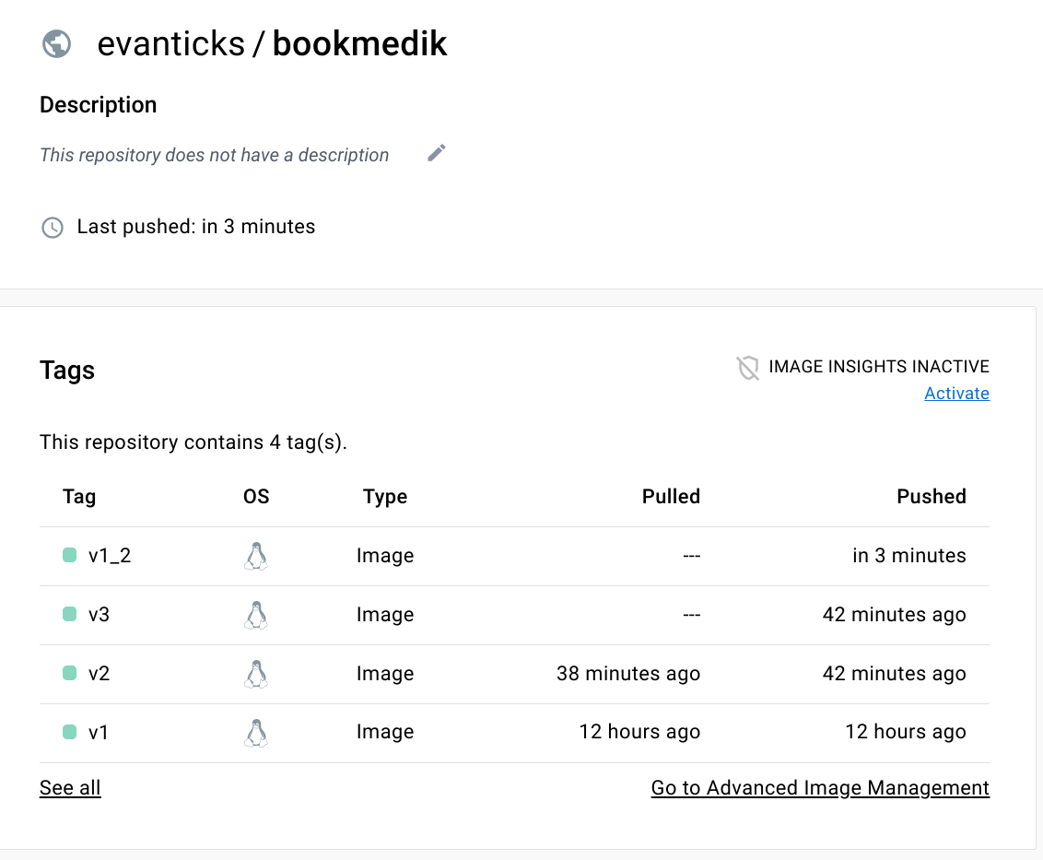Click the Pulled column header
This screenshot has height=860, width=1043.
pos(671,497)
